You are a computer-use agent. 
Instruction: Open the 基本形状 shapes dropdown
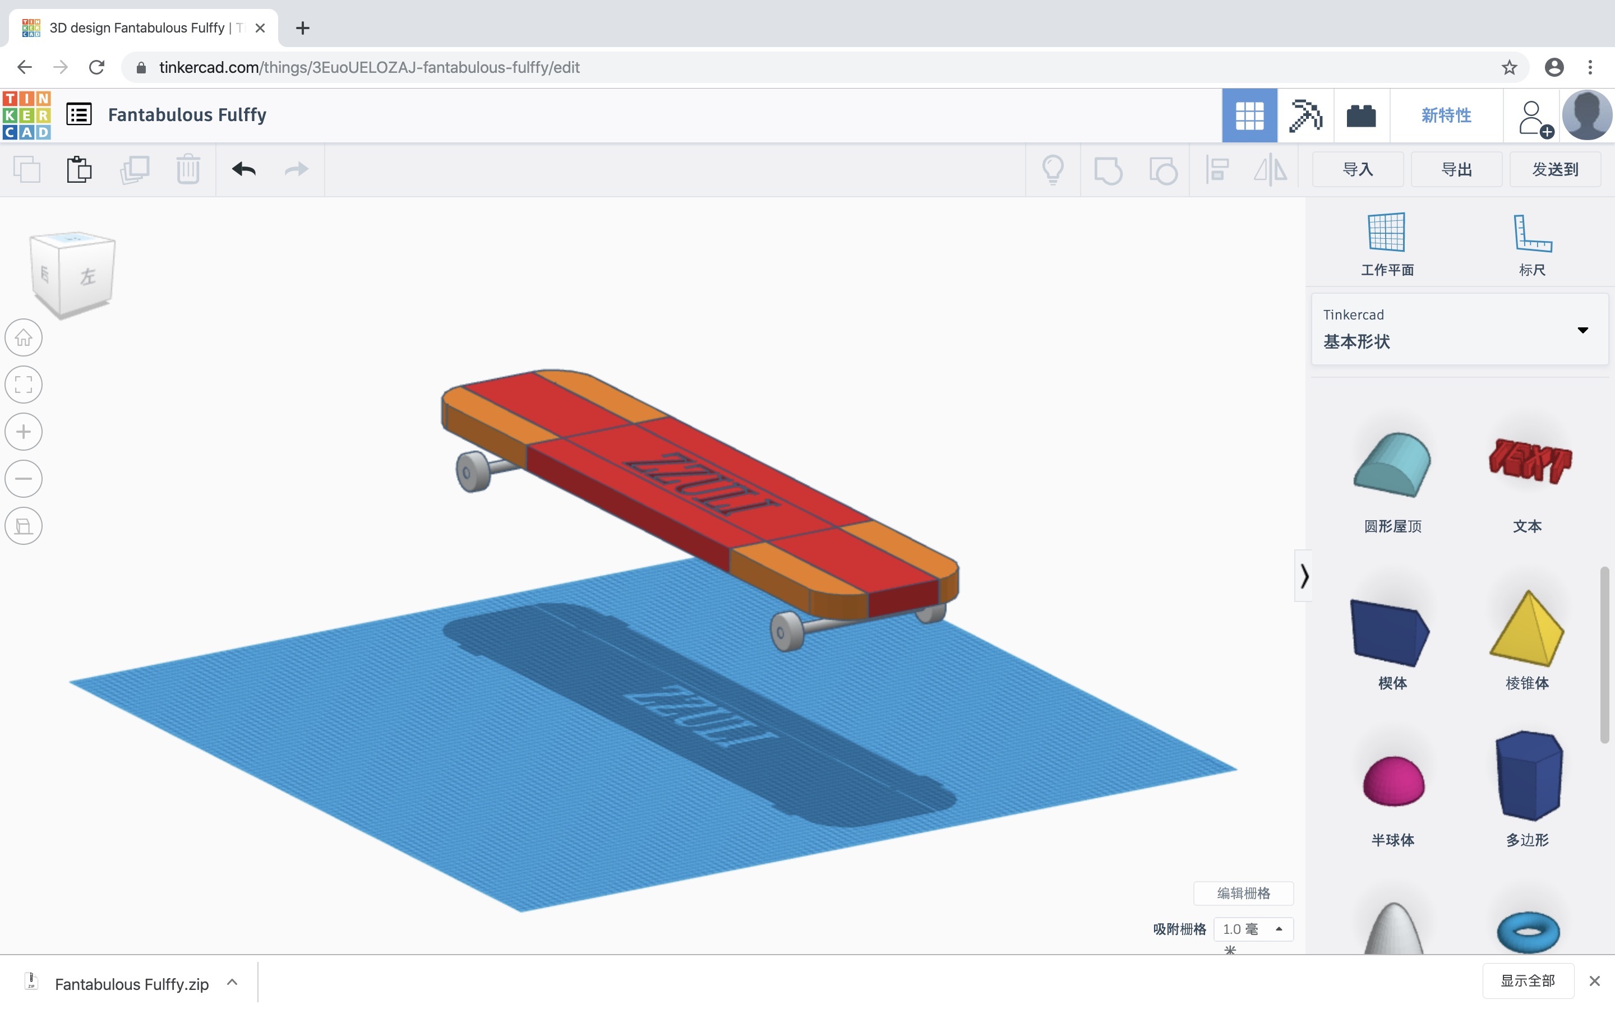pos(1459,329)
